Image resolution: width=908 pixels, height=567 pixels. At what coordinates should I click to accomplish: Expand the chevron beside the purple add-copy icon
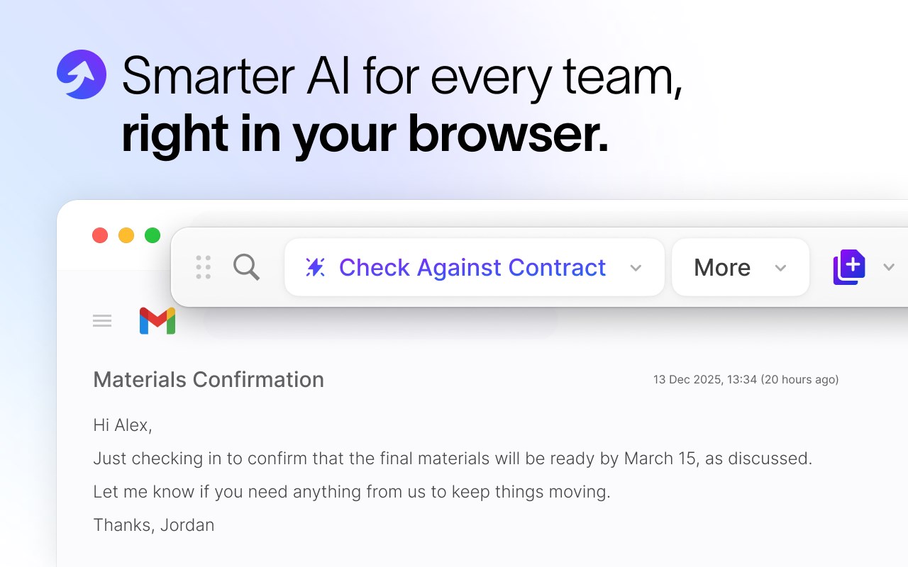tap(889, 267)
